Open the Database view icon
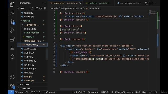Image resolution: width=168 pixels, height=94 pixels. 12,57
